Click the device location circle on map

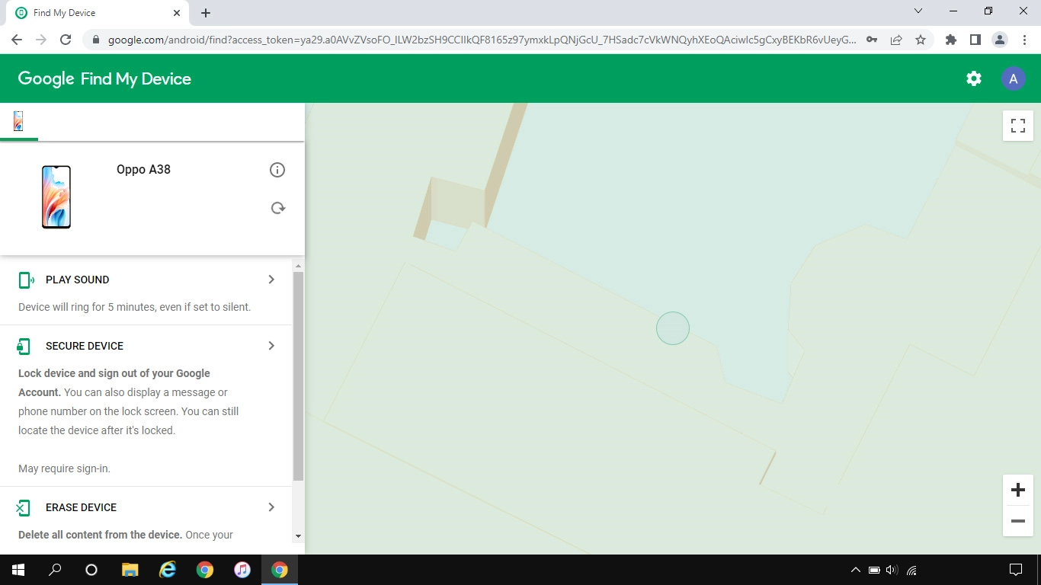point(672,328)
